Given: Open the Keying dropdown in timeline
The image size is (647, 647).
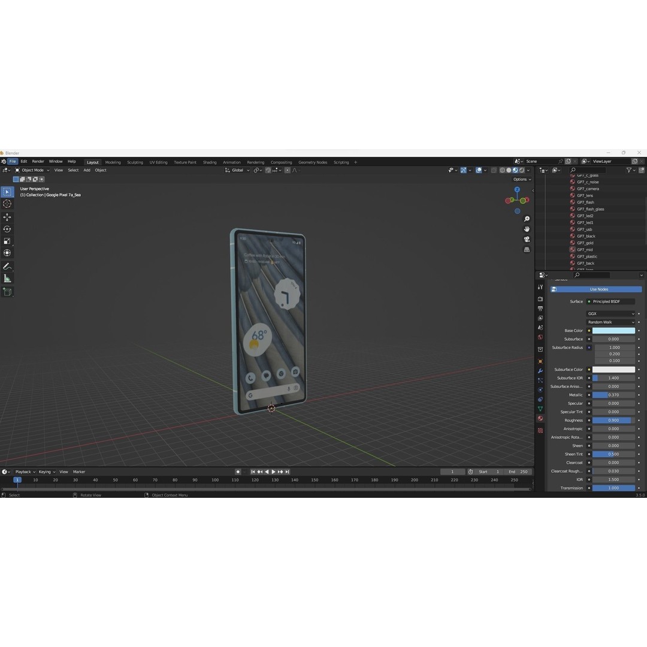Looking at the screenshot, I should pyautogui.click(x=47, y=471).
